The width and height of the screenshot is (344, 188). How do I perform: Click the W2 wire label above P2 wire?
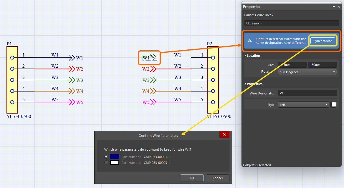coord(178,66)
